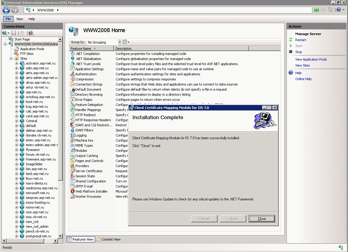
Task: Click the Close button in the installer dialog
Action: click(x=262, y=219)
